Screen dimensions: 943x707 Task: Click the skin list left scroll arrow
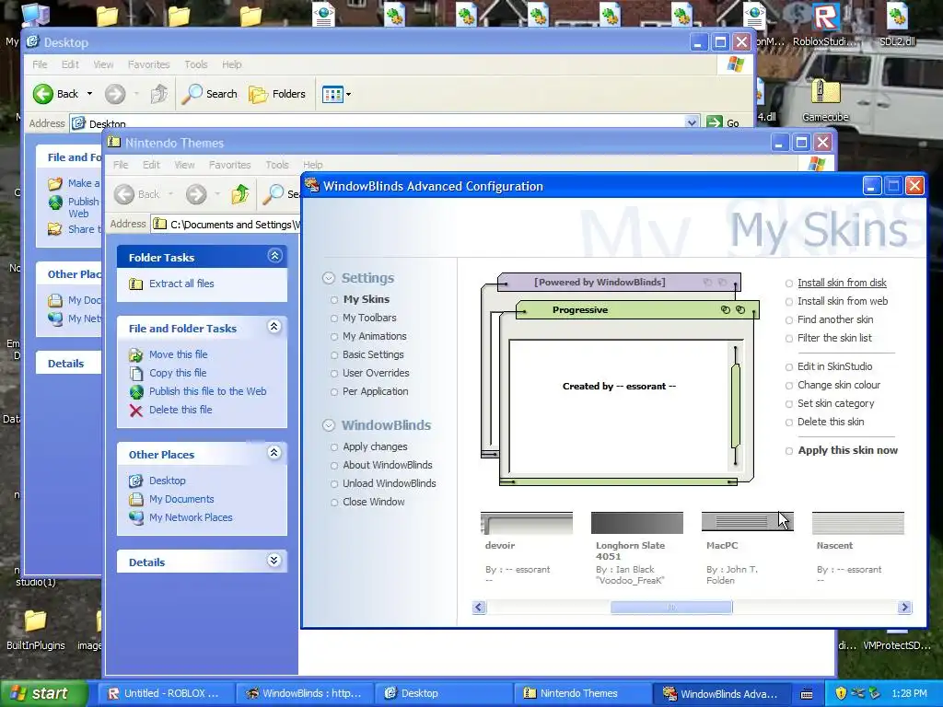pyautogui.click(x=479, y=608)
